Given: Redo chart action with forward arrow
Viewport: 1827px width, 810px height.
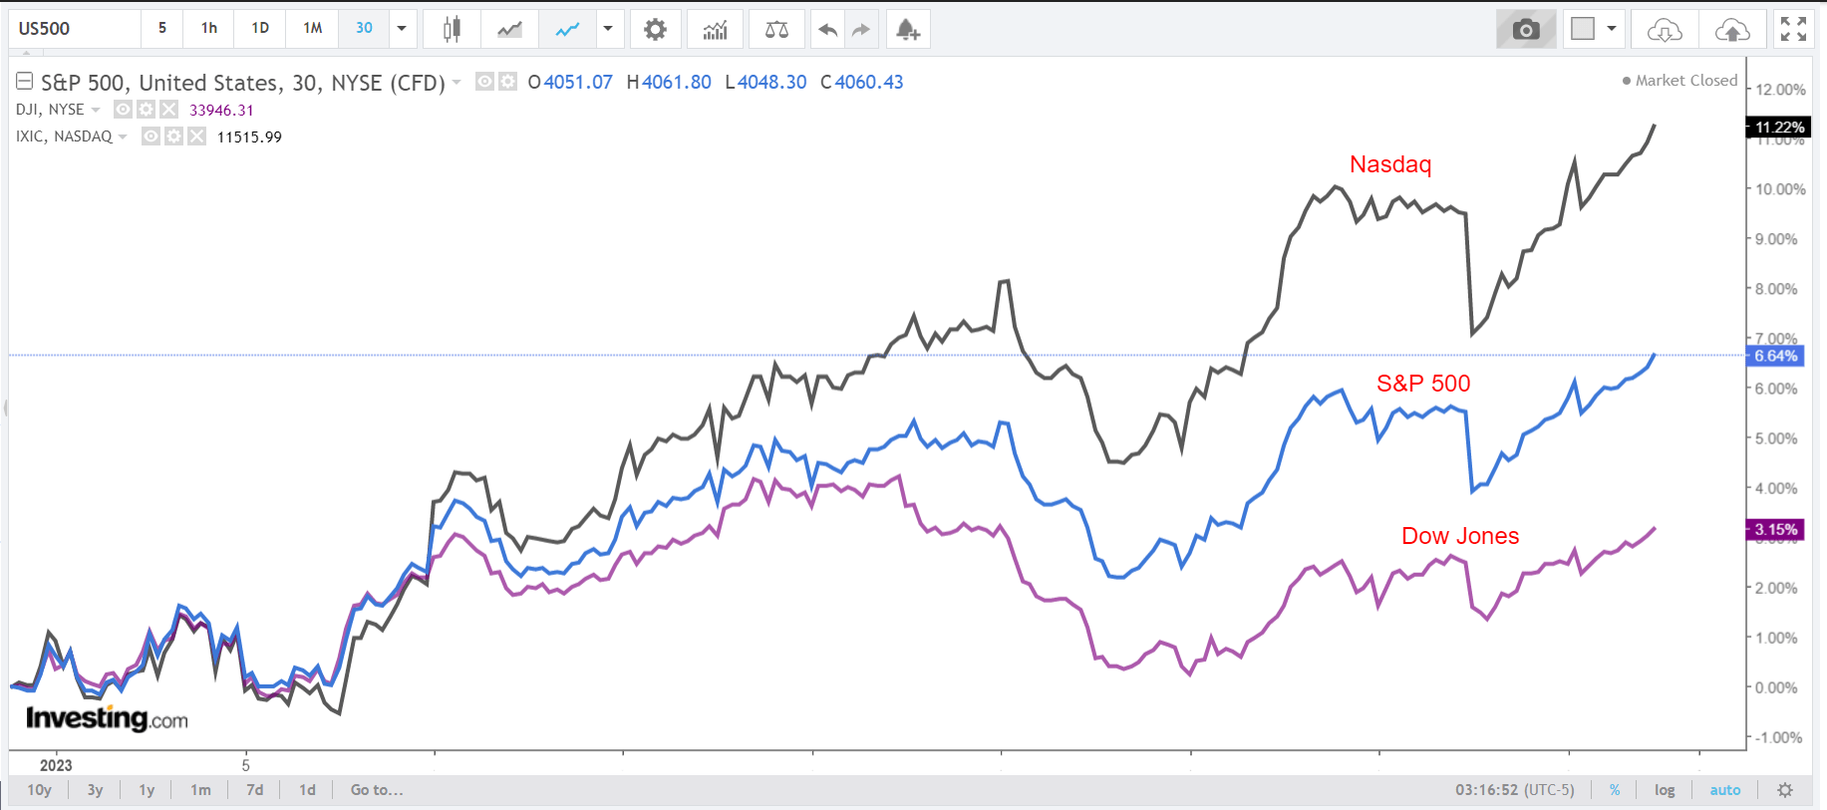Looking at the screenshot, I should [861, 29].
